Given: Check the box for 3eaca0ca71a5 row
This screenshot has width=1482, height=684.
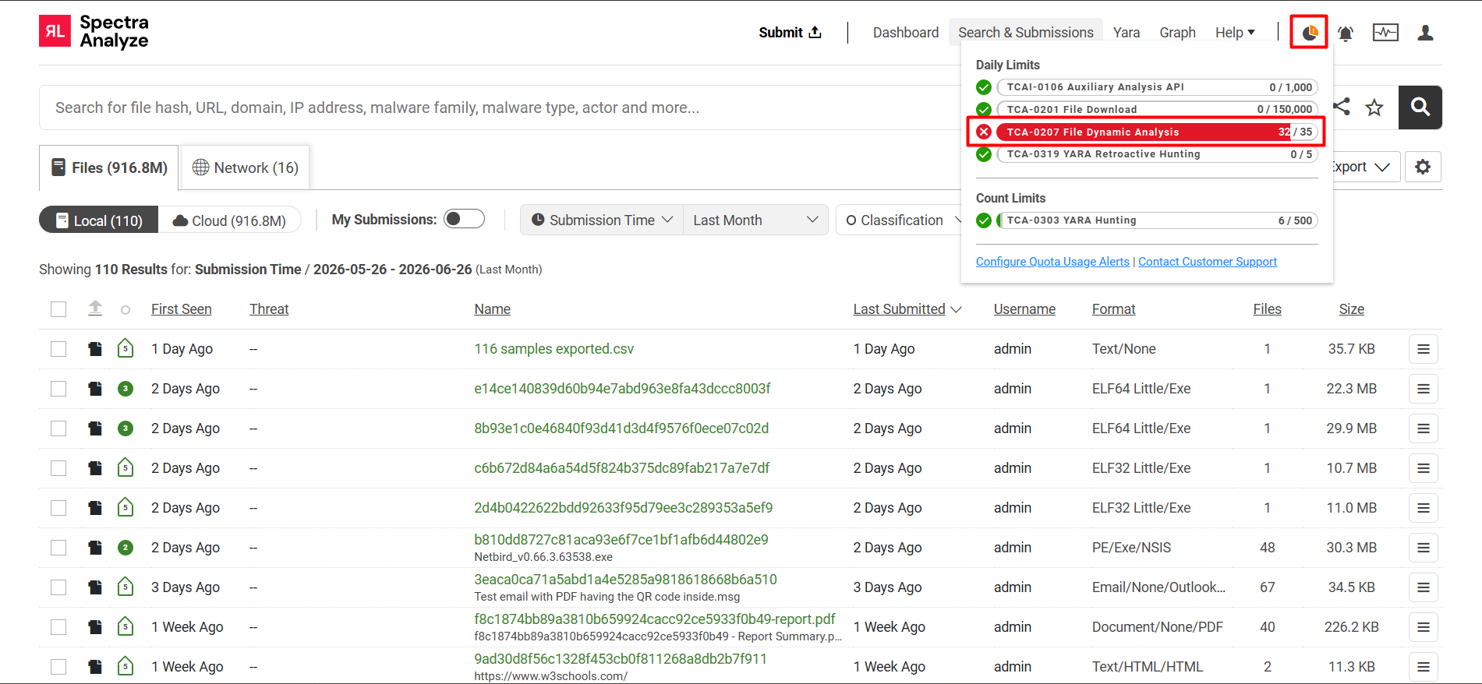Looking at the screenshot, I should 58,587.
